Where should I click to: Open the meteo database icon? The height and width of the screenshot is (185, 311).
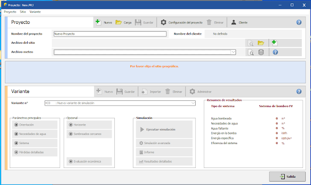point(261,52)
